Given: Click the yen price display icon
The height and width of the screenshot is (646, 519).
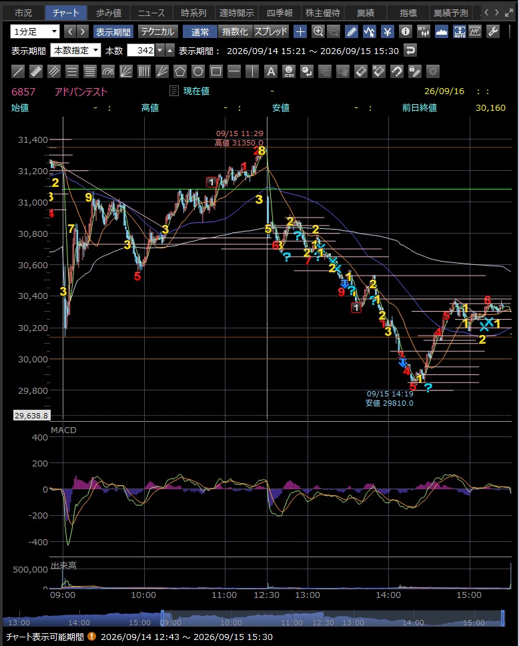Looking at the screenshot, I should 387,32.
